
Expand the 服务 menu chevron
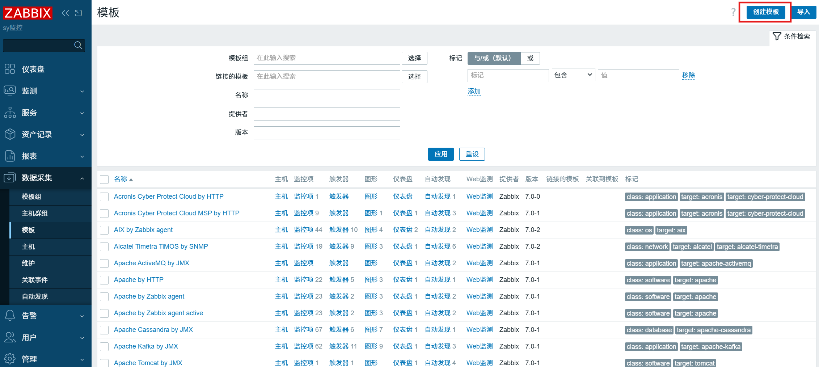82,113
